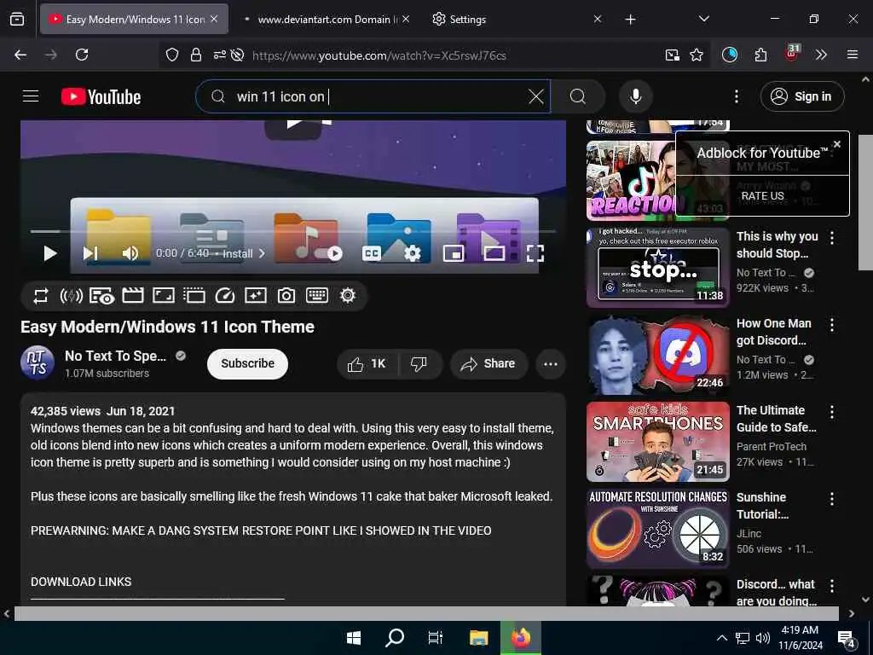Toggle closed captions CC button

pyautogui.click(x=372, y=253)
